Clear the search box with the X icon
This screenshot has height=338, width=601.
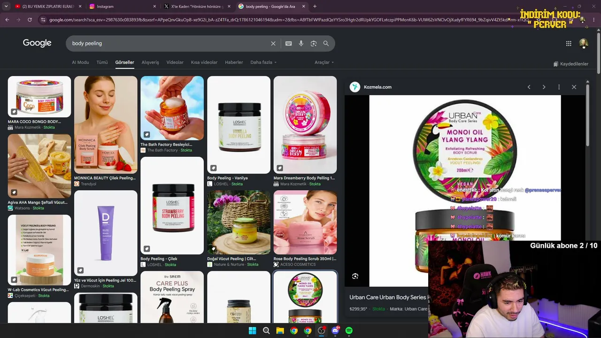(x=273, y=43)
